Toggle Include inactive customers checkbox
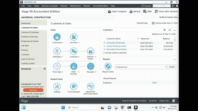The width and height of the screenshot is (198, 111). click(x=104, y=53)
